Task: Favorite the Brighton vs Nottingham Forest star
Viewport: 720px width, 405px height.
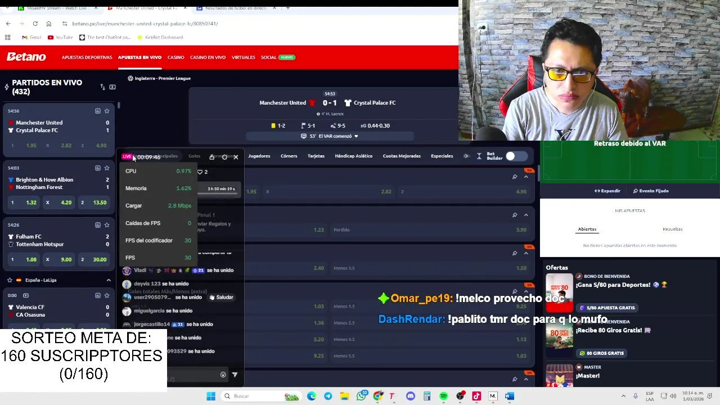Action: click(x=107, y=168)
